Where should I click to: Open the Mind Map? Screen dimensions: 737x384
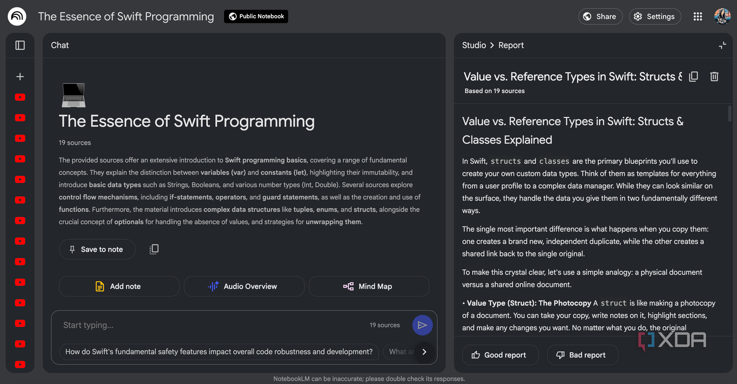point(369,286)
